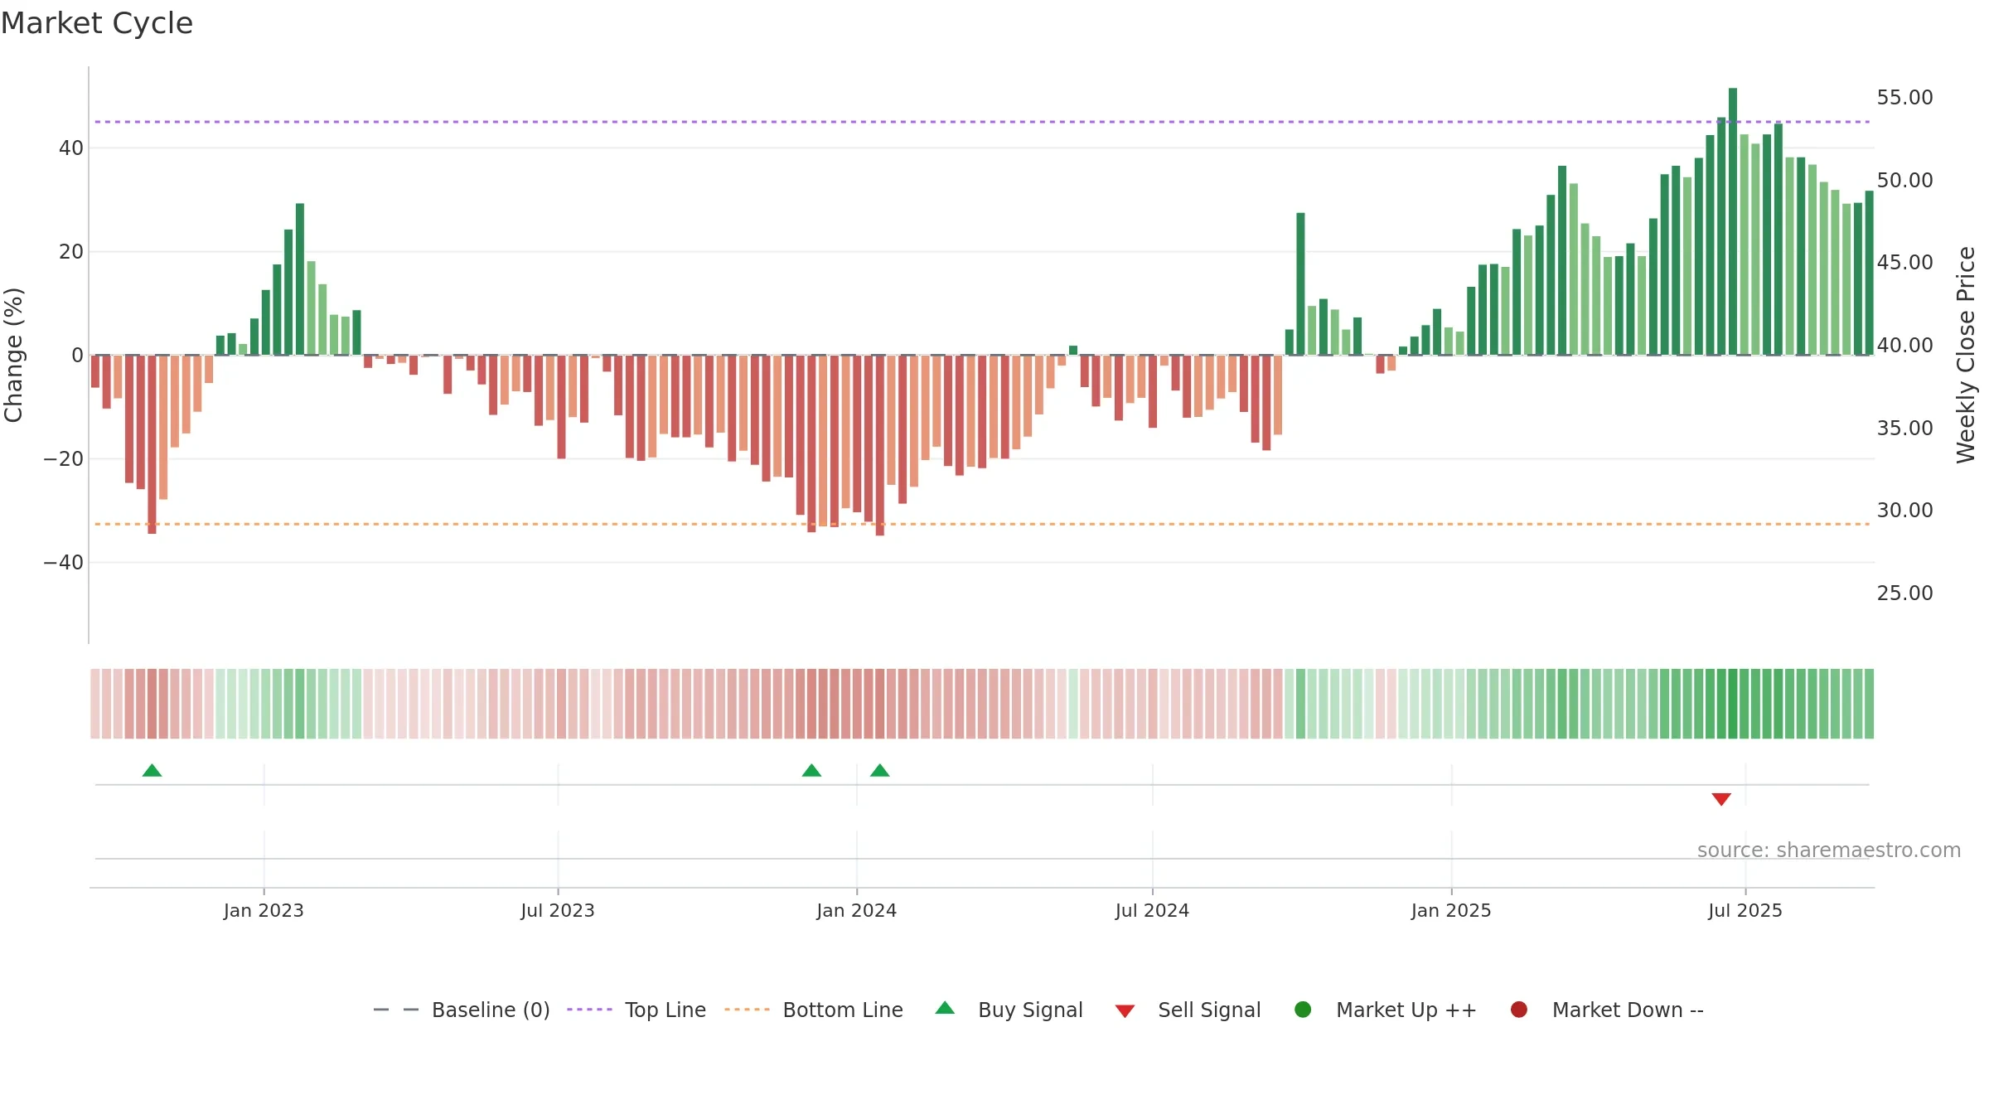Click the source: sharemaestro.com text

(x=1829, y=850)
